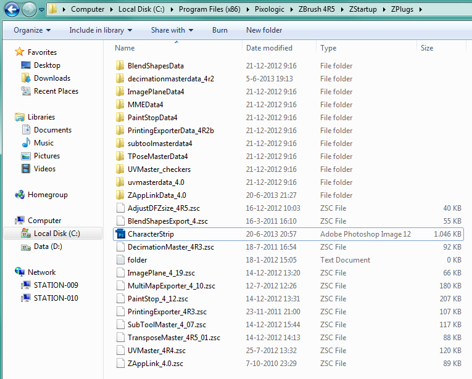Sort by Date modified column header

[x=269, y=48]
